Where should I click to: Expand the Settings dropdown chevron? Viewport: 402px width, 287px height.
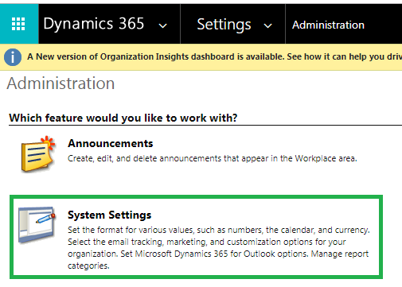coord(268,25)
